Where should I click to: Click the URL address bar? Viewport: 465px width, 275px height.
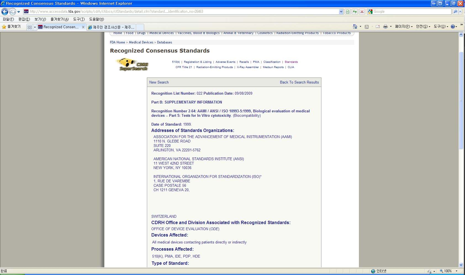[x=181, y=12]
